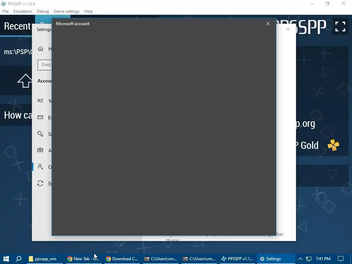Open the File menu in PPSSPP
352x264 pixels.
5,11
